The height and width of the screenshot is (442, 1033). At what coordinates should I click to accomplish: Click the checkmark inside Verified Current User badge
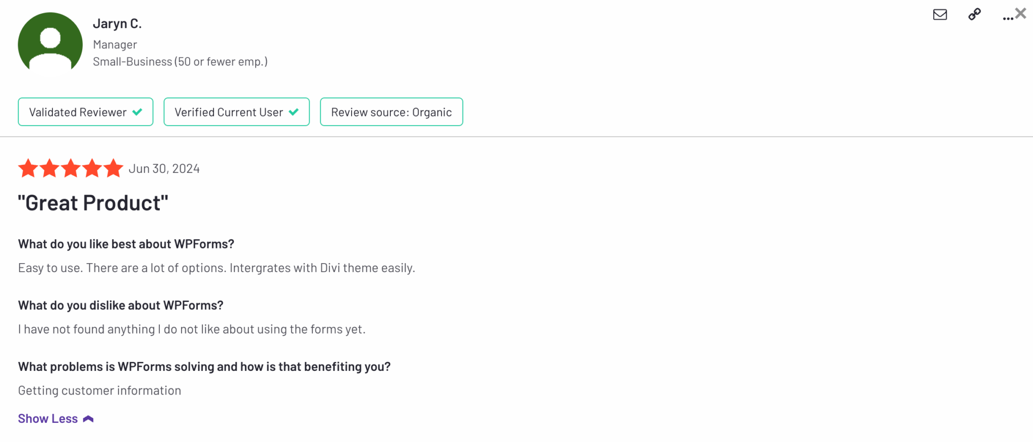tap(294, 112)
